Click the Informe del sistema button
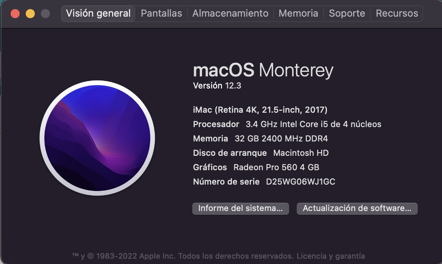Screen dimensions: 442x264 pyautogui.click(x=240, y=208)
